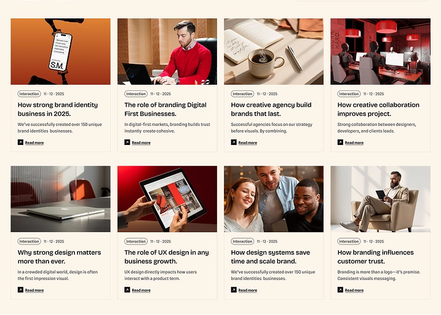This screenshot has width=441, height=315.
Task: Open title 'How branding influences customer trust'
Action: click(375, 257)
